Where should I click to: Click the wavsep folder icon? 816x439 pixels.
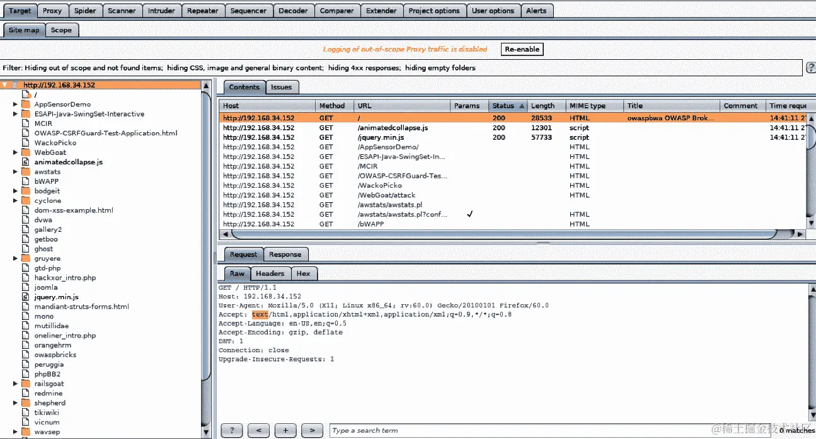click(26, 432)
